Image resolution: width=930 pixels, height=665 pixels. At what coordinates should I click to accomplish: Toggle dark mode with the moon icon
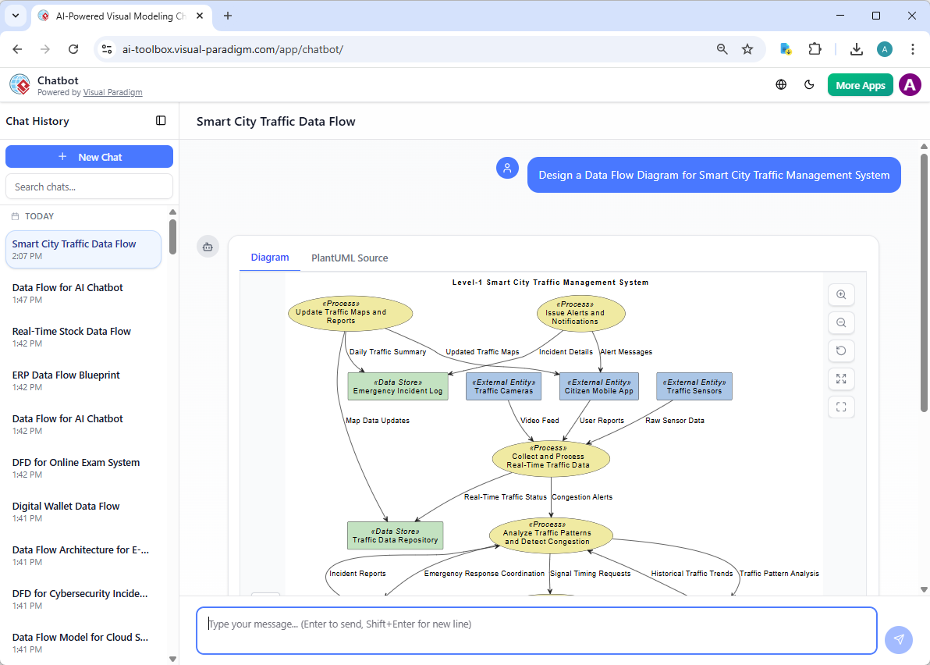click(809, 84)
